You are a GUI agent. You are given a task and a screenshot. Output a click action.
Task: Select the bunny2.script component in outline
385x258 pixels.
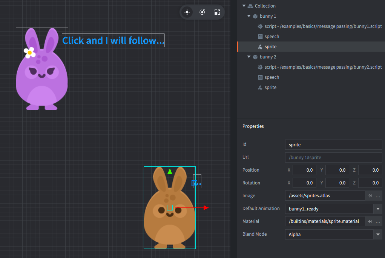(311, 67)
